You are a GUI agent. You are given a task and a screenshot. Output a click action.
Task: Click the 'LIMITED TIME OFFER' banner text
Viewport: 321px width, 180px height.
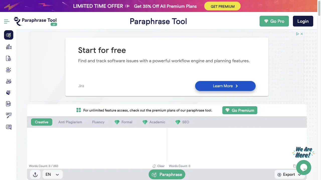[98, 6]
